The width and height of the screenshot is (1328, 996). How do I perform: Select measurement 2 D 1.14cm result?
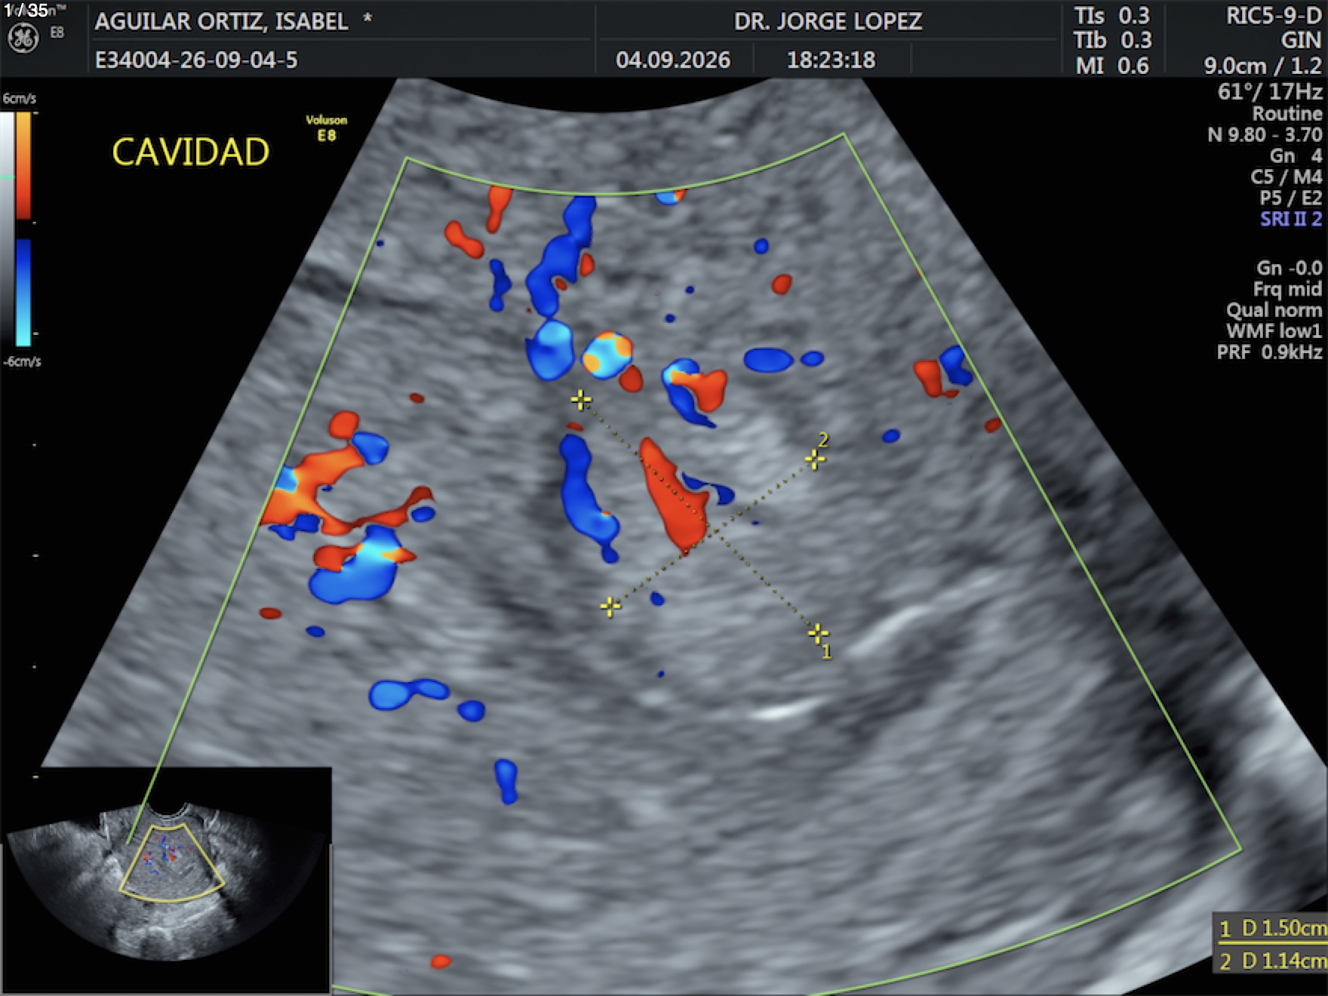1272,961
